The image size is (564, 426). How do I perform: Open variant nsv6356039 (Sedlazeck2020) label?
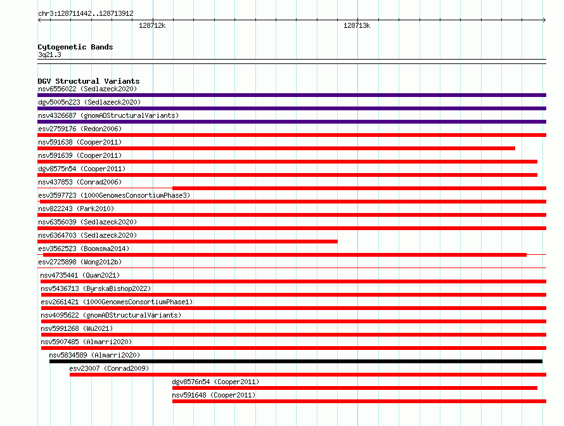point(87,222)
